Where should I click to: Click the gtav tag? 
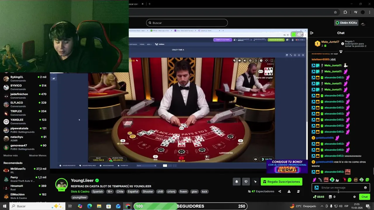click(x=194, y=192)
